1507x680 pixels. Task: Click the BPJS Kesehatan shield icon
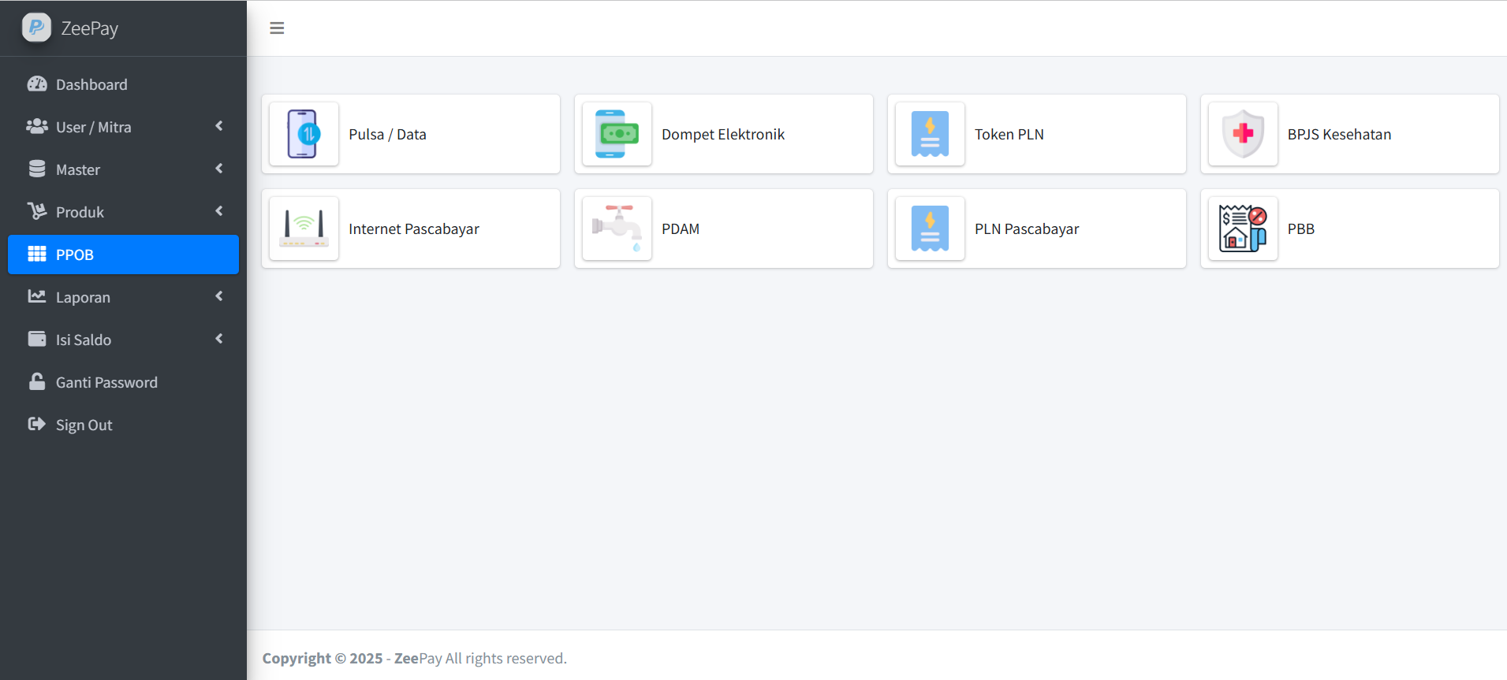tap(1243, 134)
